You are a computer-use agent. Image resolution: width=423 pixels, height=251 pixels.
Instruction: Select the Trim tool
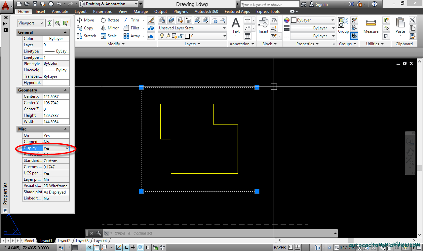point(132,20)
